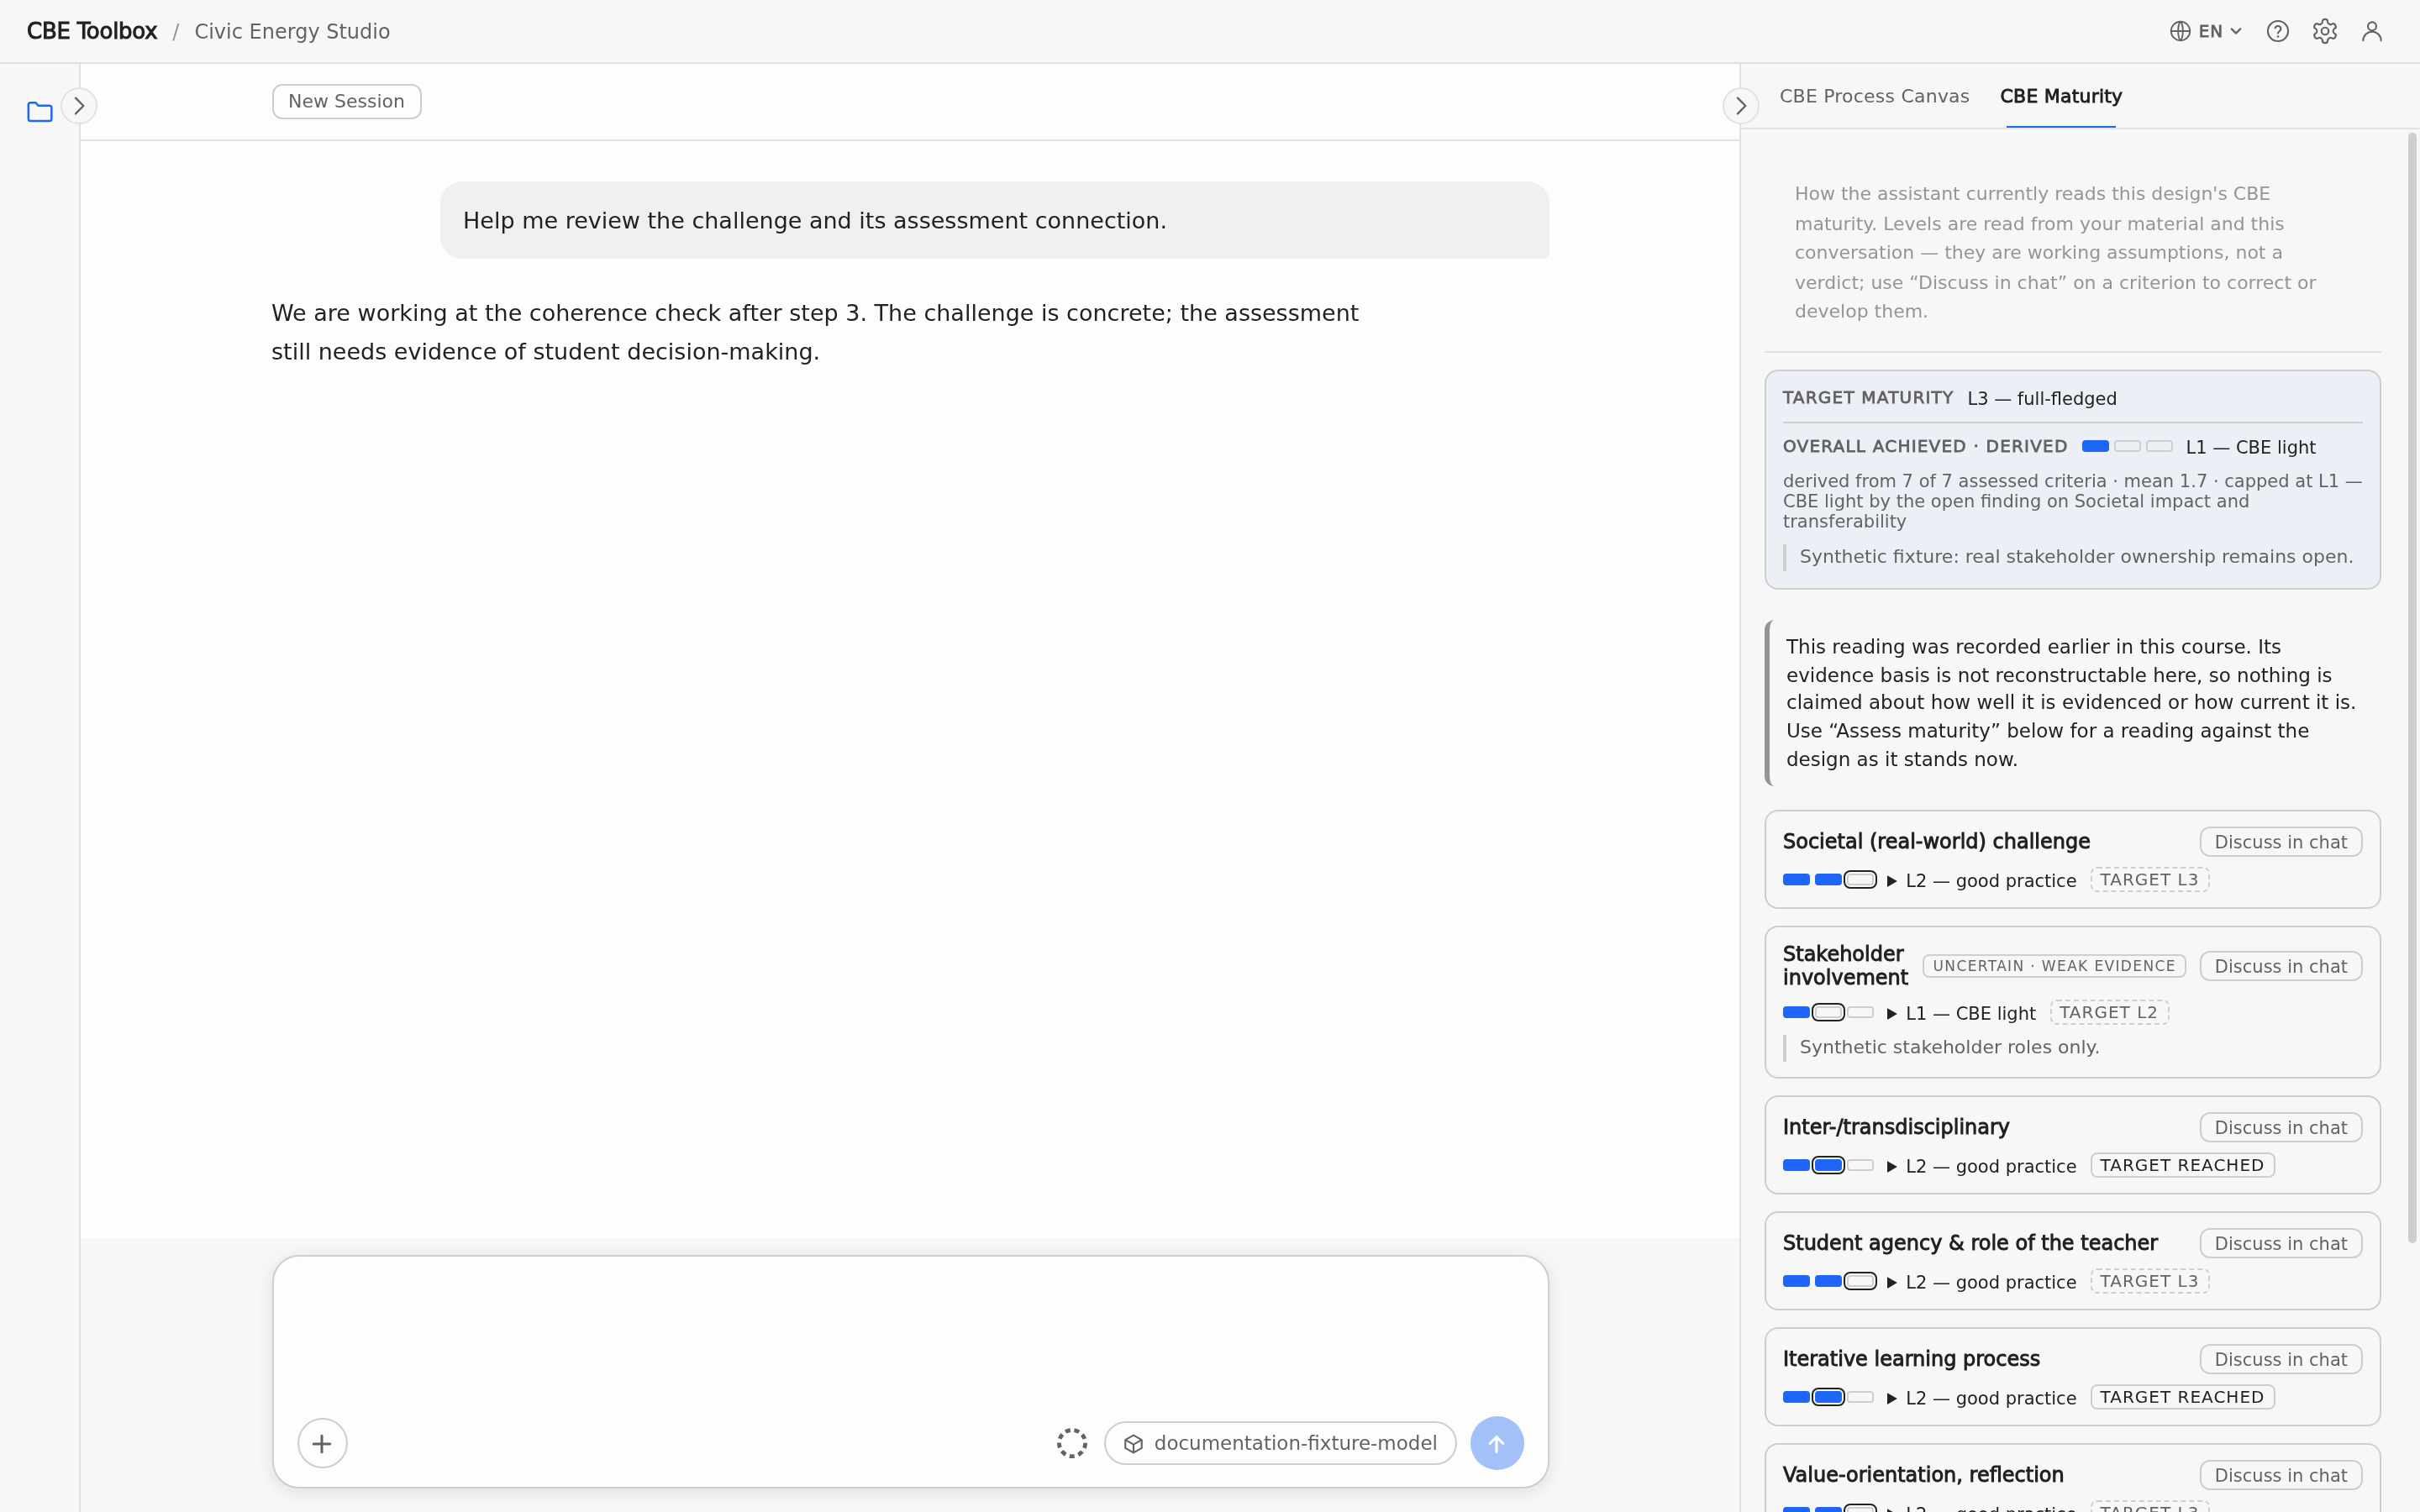Screen dimensions: 2420x1512
Task: Click the plus attach button in composer
Action: [322, 1443]
